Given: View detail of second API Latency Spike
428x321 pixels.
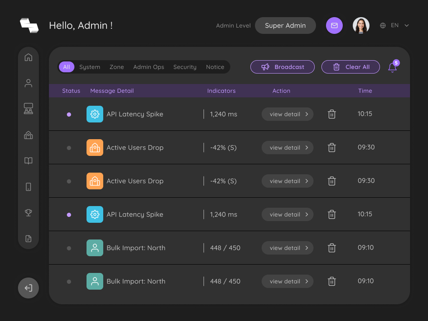Looking at the screenshot, I should (288, 214).
